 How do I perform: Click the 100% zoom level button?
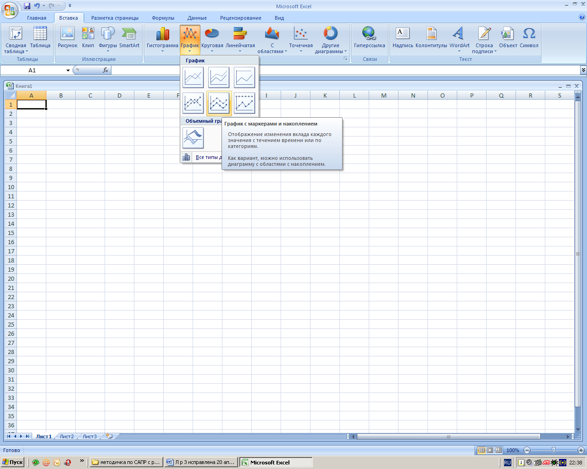[x=513, y=450]
